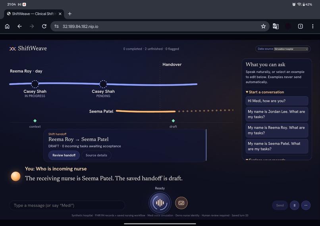Select the ShiftWeave Clinical Shift tab
The image size is (320, 226).
pyautogui.click(x=34, y=14)
